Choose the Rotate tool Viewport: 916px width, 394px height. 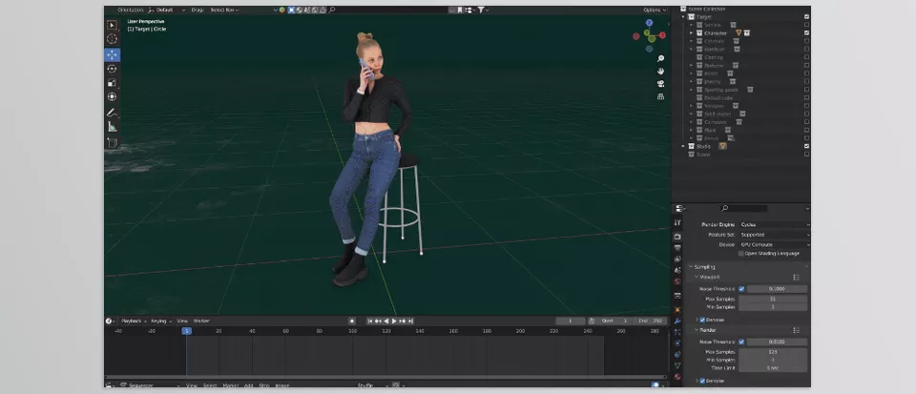pyautogui.click(x=113, y=69)
